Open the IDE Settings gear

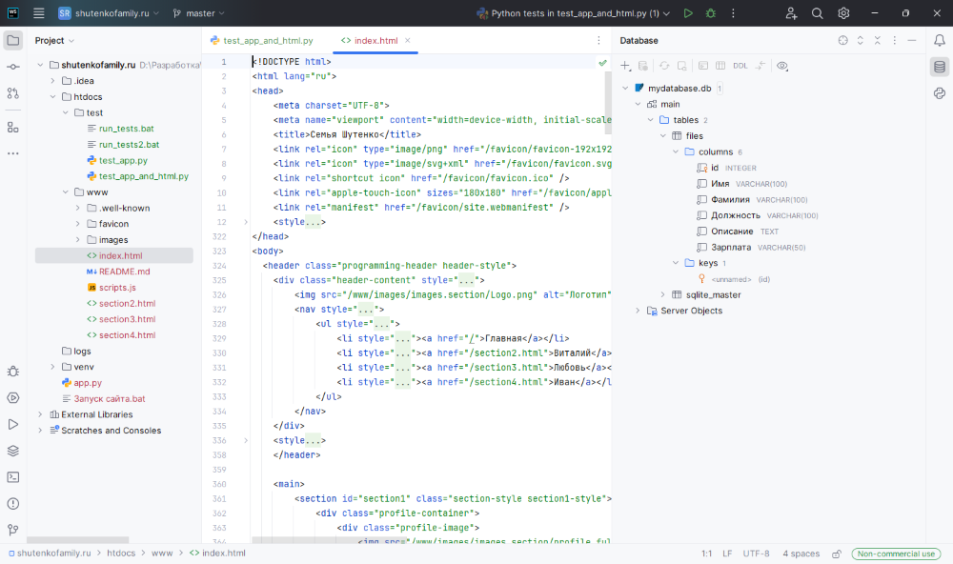[843, 13]
